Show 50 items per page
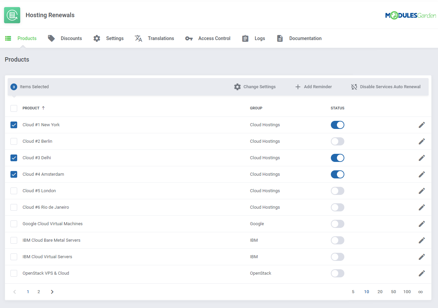 pos(394,292)
